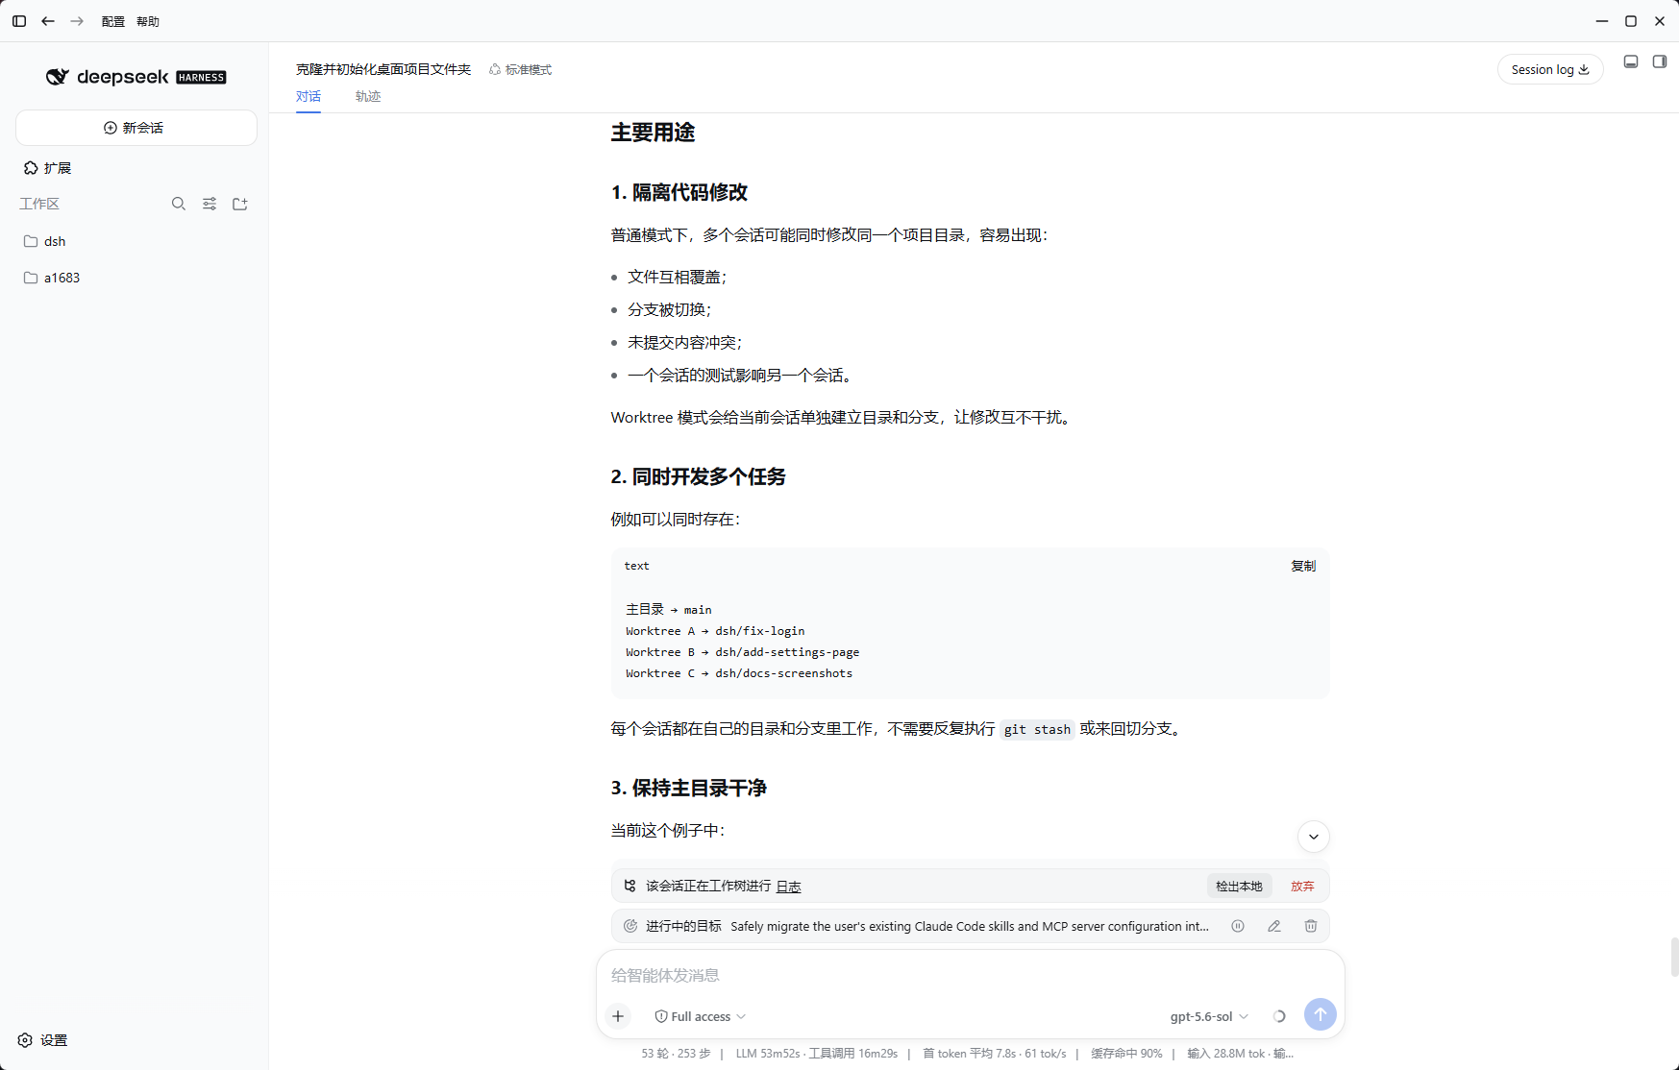Click the in-progress goal target icon
This screenshot has width=1679, height=1070.
pyautogui.click(x=630, y=926)
